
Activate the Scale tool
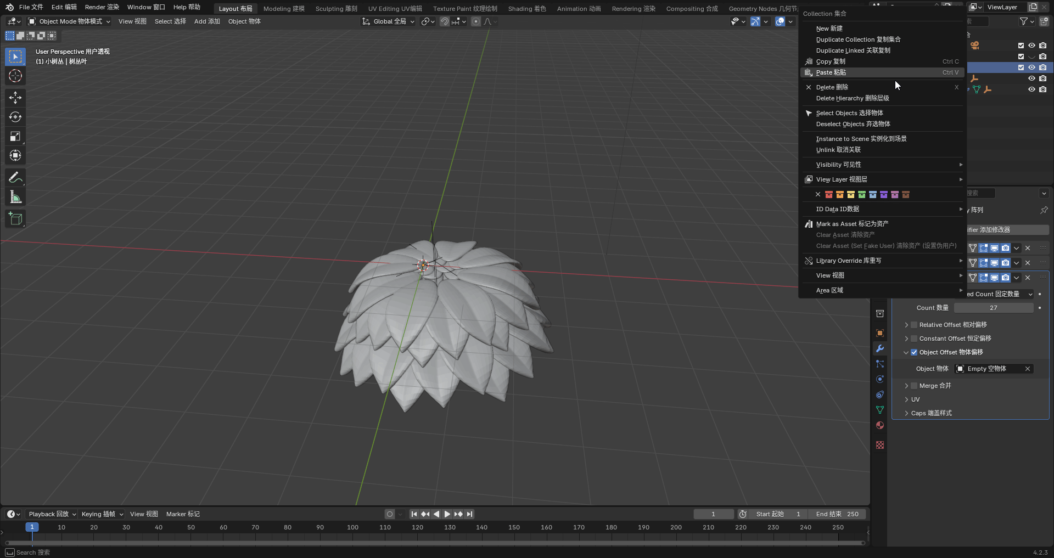(x=15, y=137)
